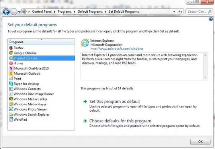Click the Skype for desktop icon
Viewport: 215px width, 149px height.
tap(11, 83)
